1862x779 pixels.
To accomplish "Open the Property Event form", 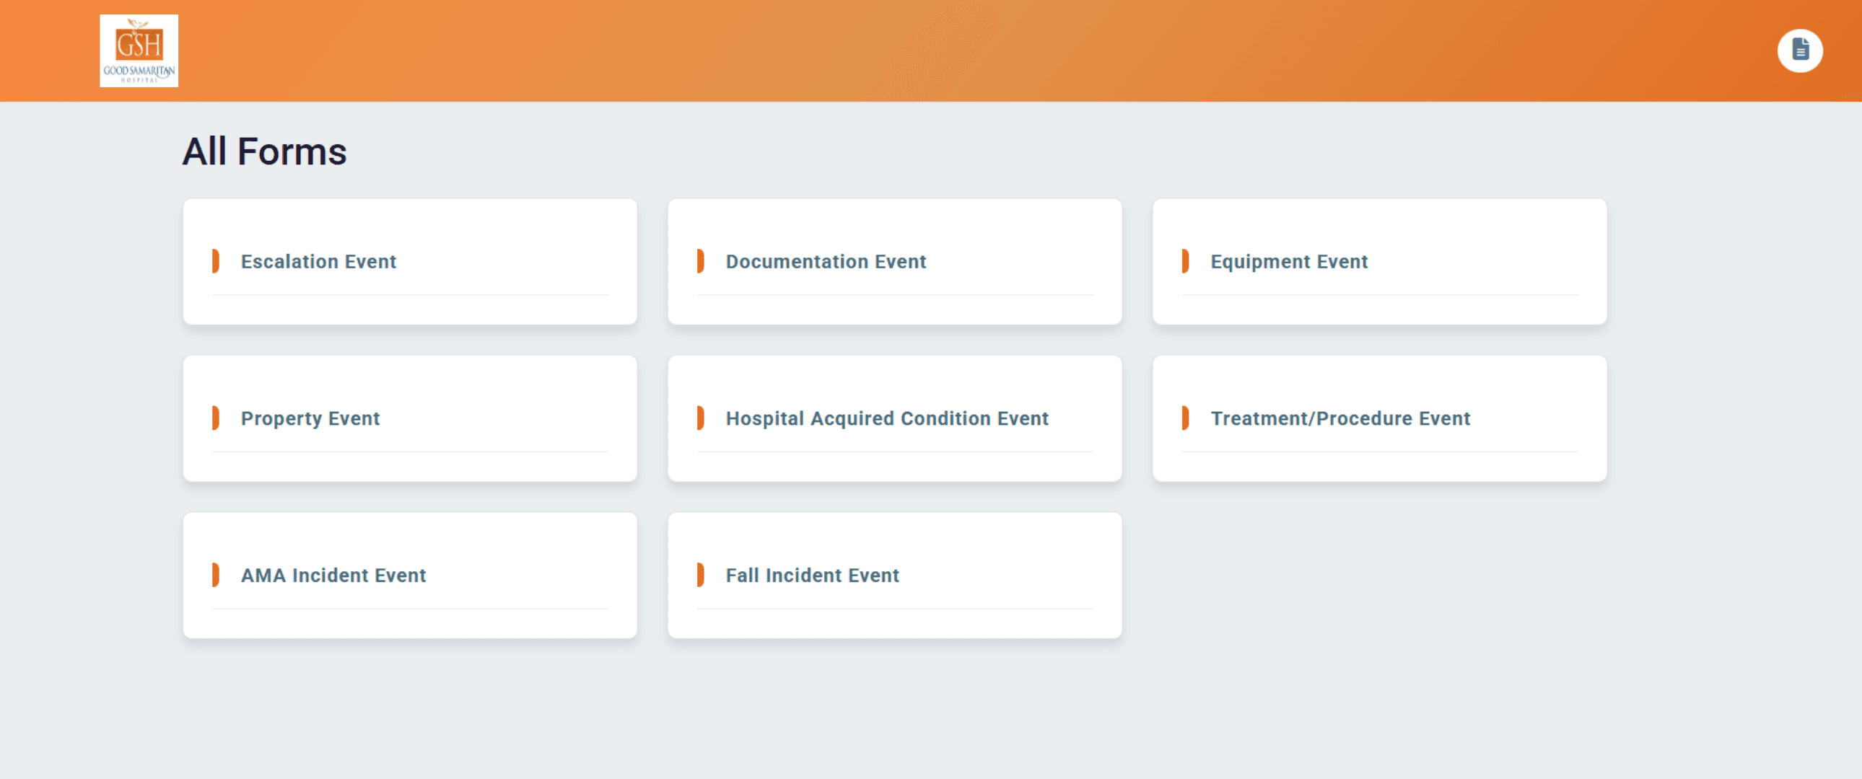I will (310, 418).
